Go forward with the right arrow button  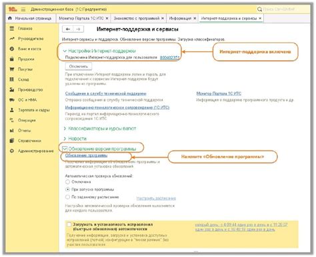point(78,29)
